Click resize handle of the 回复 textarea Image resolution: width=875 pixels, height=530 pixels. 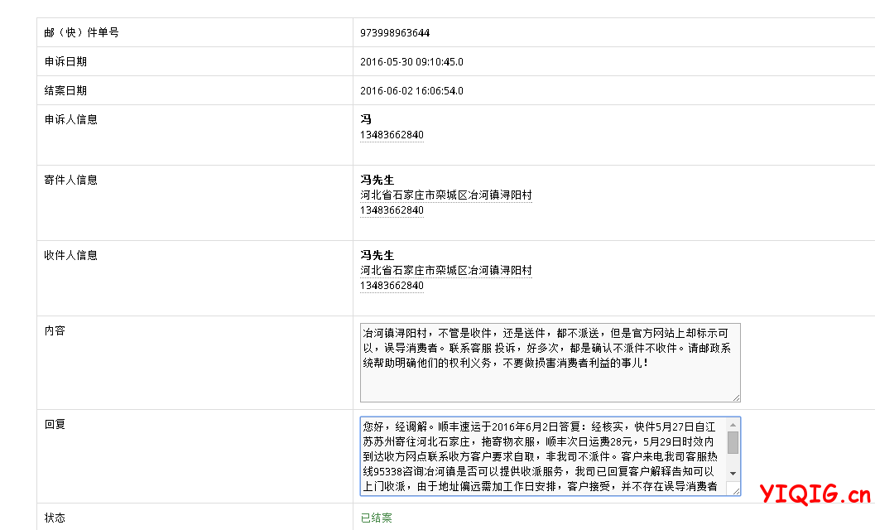[735, 490]
